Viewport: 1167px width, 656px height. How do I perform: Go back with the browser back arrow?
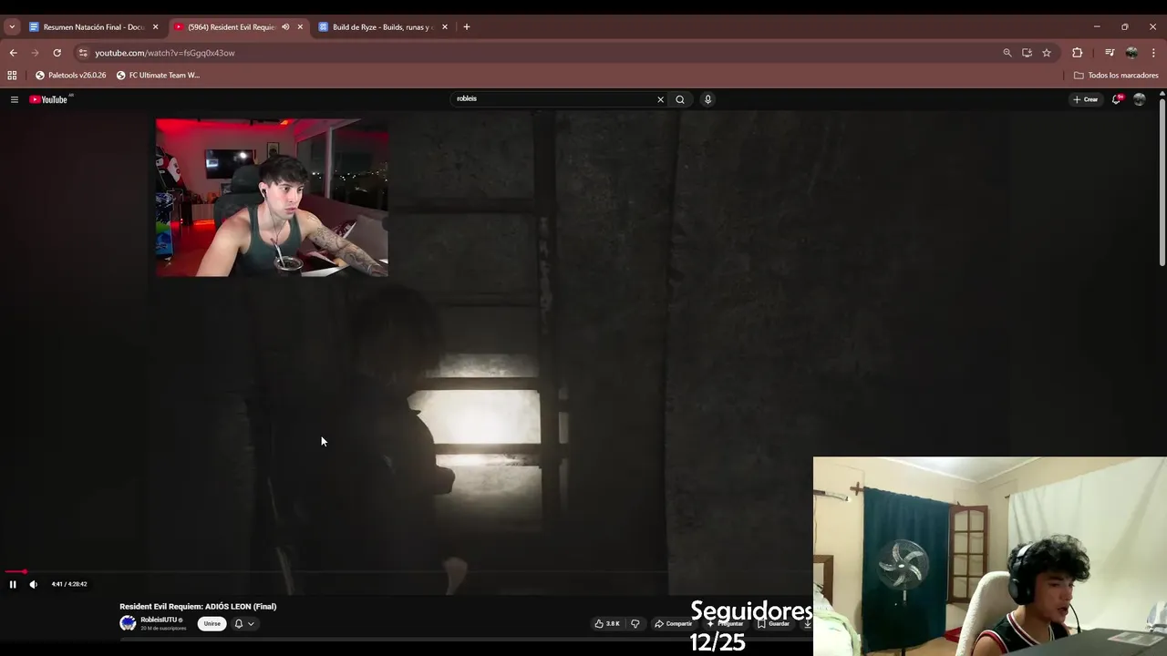pos(13,53)
